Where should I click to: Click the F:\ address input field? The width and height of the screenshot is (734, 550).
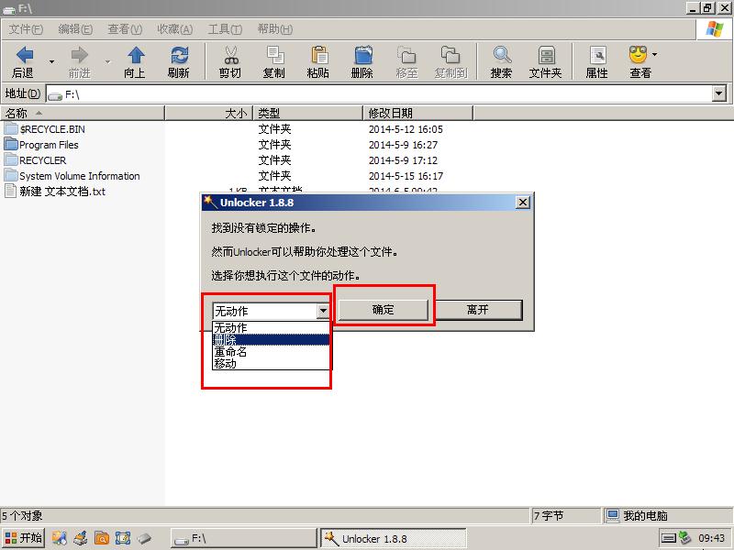point(380,94)
